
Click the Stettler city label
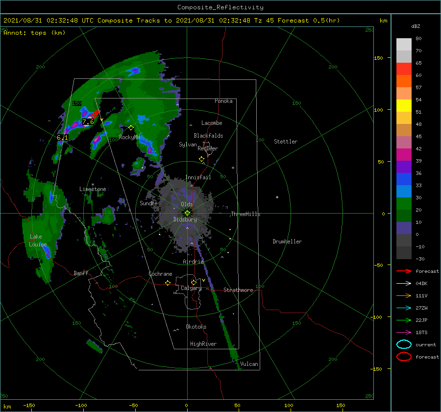pyautogui.click(x=286, y=142)
